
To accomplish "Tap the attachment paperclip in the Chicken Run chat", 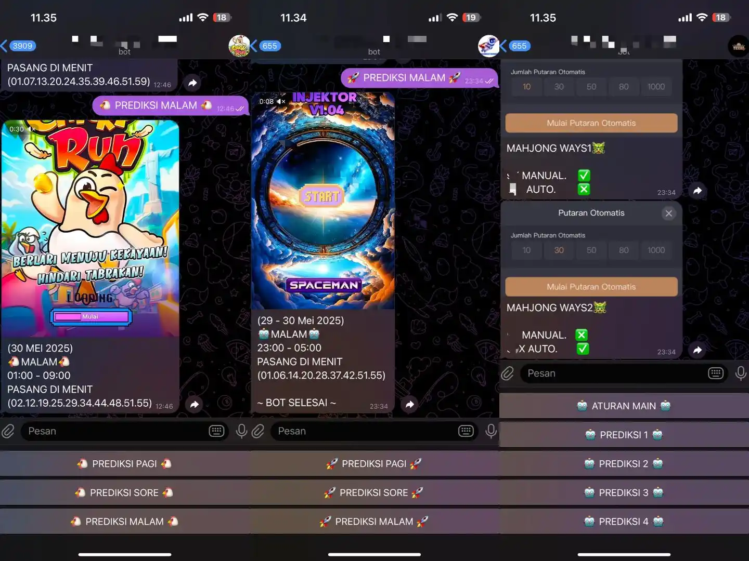I will coord(8,431).
